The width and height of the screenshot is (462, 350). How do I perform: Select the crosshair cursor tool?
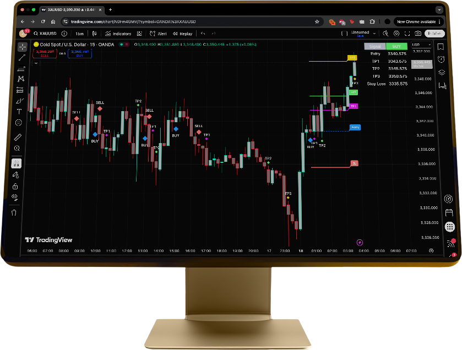22,47
